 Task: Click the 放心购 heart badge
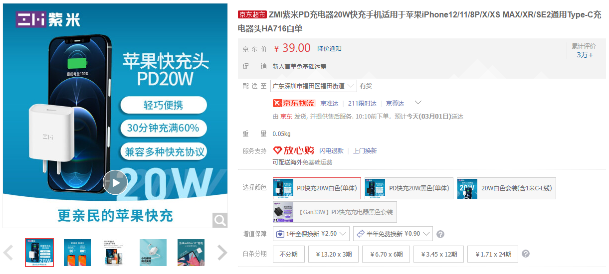coord(294,150)
